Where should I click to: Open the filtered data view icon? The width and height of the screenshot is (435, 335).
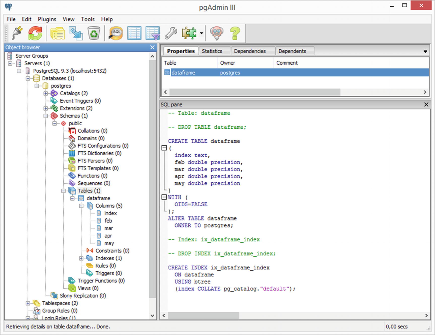pyautogui.click(x=152, y=33)
